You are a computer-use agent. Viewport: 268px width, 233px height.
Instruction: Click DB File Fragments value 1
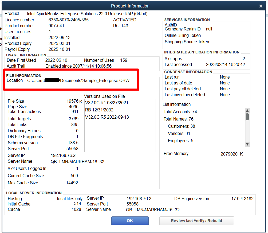[x=77, y=137]
